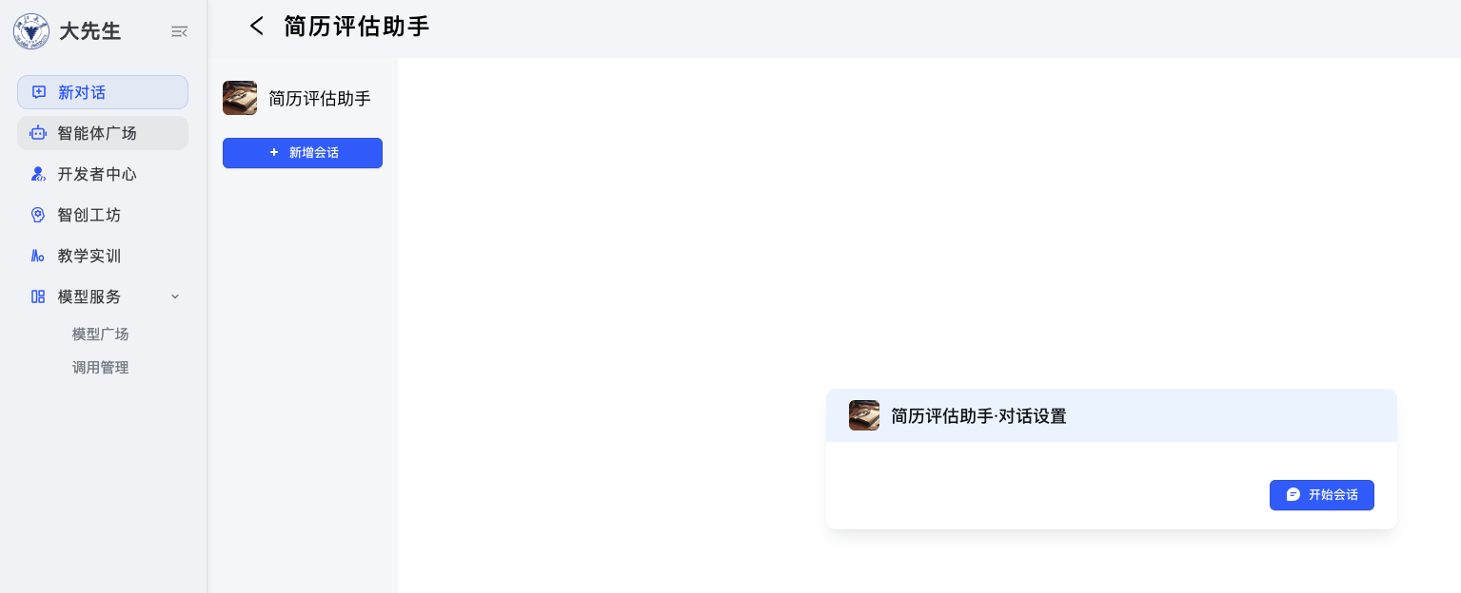The width and height of the screenshot is (1461, 593).
Task: Click the 智创工坊 head icon
Action: pyautogui.click(x=38, y=215)
